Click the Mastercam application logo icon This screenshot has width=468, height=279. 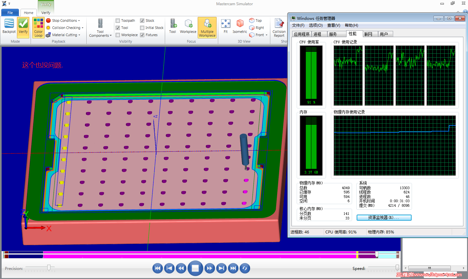tap(4, 4)
